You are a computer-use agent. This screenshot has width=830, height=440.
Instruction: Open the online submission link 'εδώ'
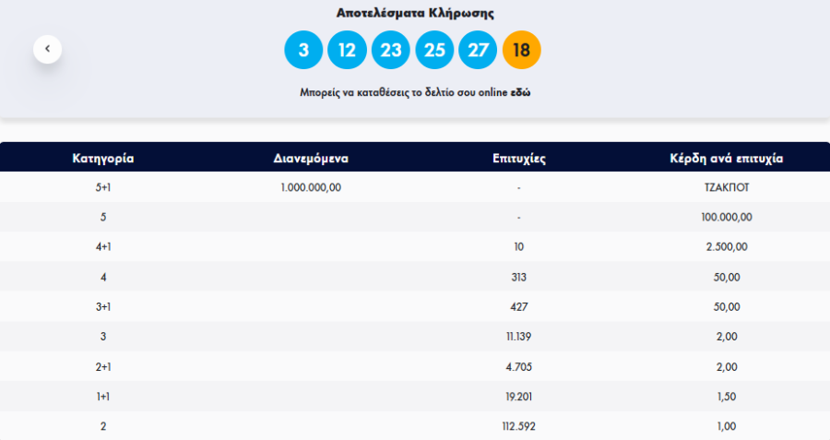coord(520,92)
